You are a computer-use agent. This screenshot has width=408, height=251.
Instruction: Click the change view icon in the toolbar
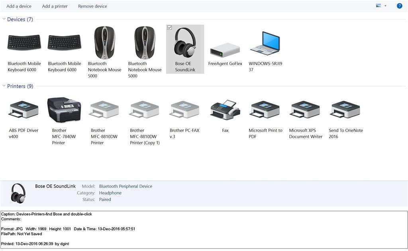pyautogui.click(x=379, y=6)
